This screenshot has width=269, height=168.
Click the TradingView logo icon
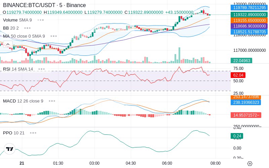10,149
